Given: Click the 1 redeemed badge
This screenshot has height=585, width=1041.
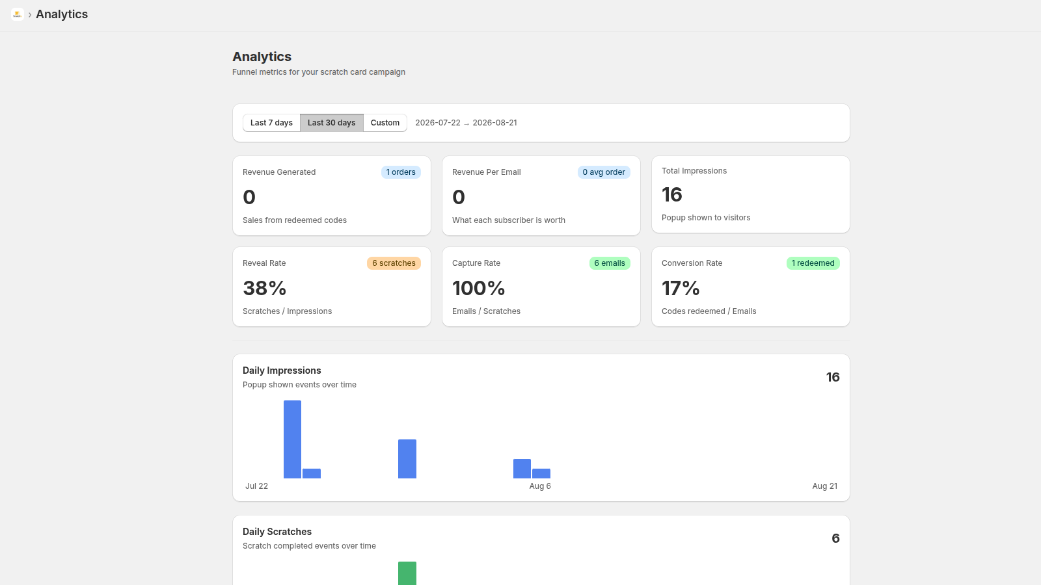Looking at the screenshot, I should (x=813, y=263).
